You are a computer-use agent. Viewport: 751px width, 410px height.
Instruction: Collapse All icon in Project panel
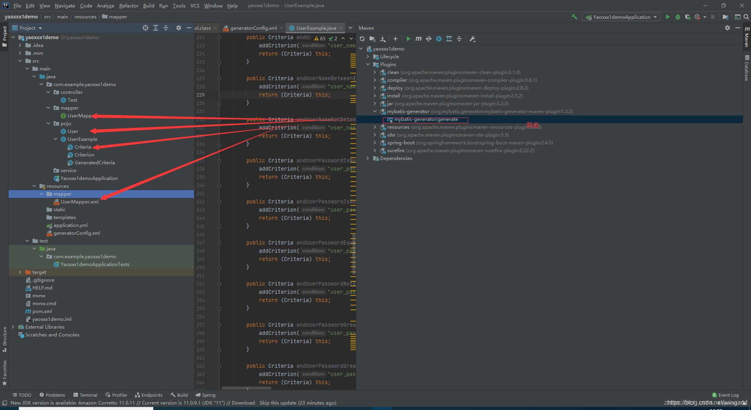click(x=166, y=28)
